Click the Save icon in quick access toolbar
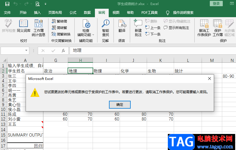 [x=7, y=4]
